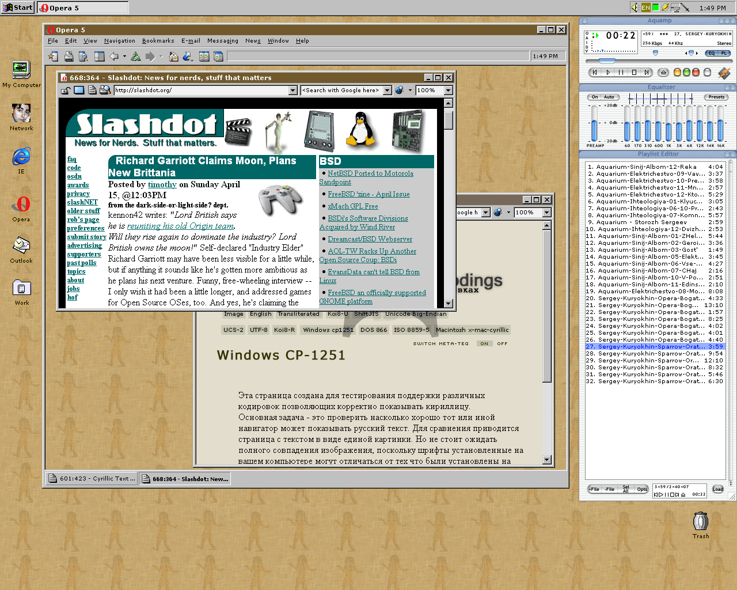Viewport: 737px width, 590px height.
Task: Turn meta-tag switch ON in Cyrillic page
Action: coord(484,343)
